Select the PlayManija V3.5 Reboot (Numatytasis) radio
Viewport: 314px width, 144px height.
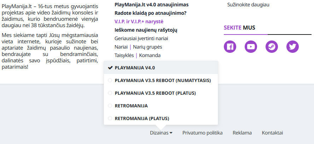coord(110,80)
